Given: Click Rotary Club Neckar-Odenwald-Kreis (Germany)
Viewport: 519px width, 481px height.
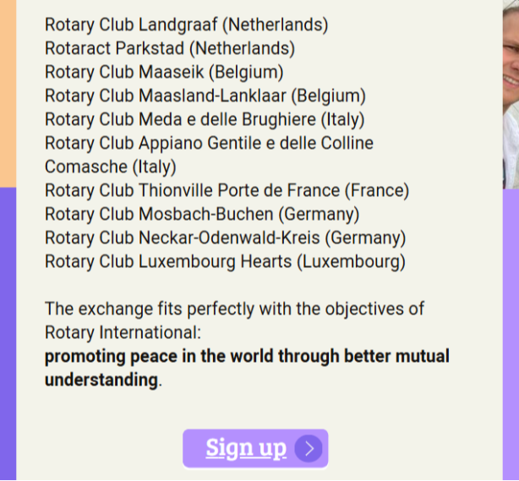Looking at the screenshot, I should coord(226,238).
